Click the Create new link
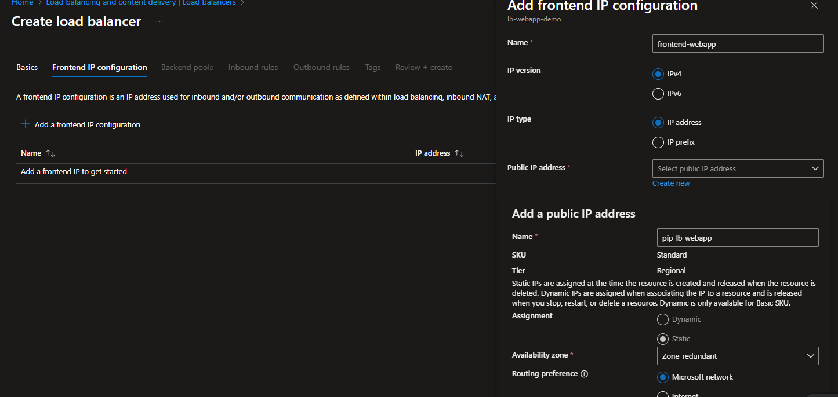838x397 pixels. tap(671, 183)
